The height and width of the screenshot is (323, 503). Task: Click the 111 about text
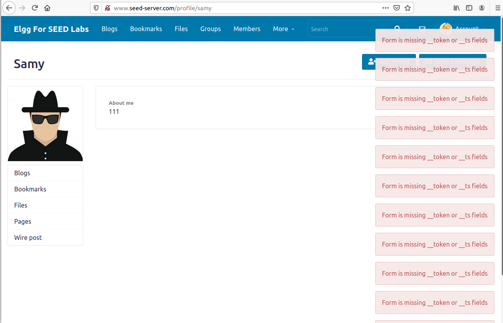pyautogui.click(x=114, y=111)
